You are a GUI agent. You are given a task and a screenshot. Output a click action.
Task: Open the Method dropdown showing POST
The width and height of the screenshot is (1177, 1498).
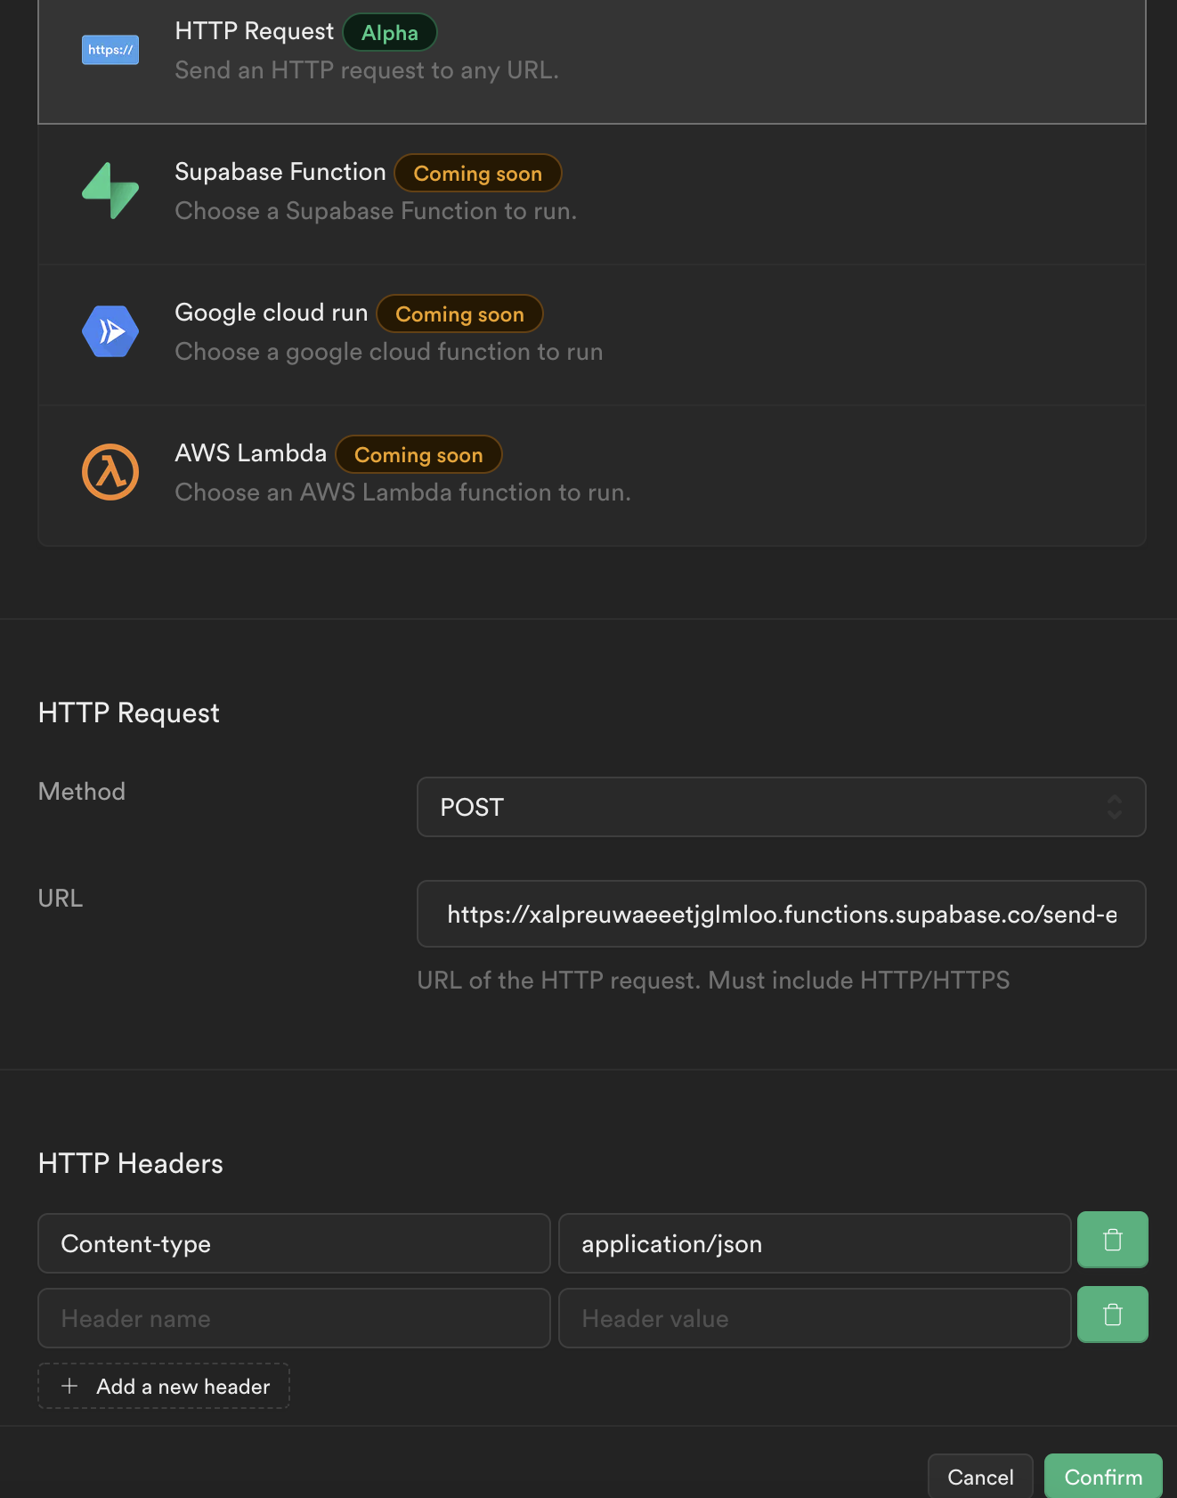pyautogui.click(x=780, y=807)
